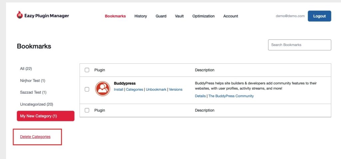Tick the Buddypress row checkbox
The height and width of the screenshot is (159, 341).
pyautogui.click(x=87, y=89)
